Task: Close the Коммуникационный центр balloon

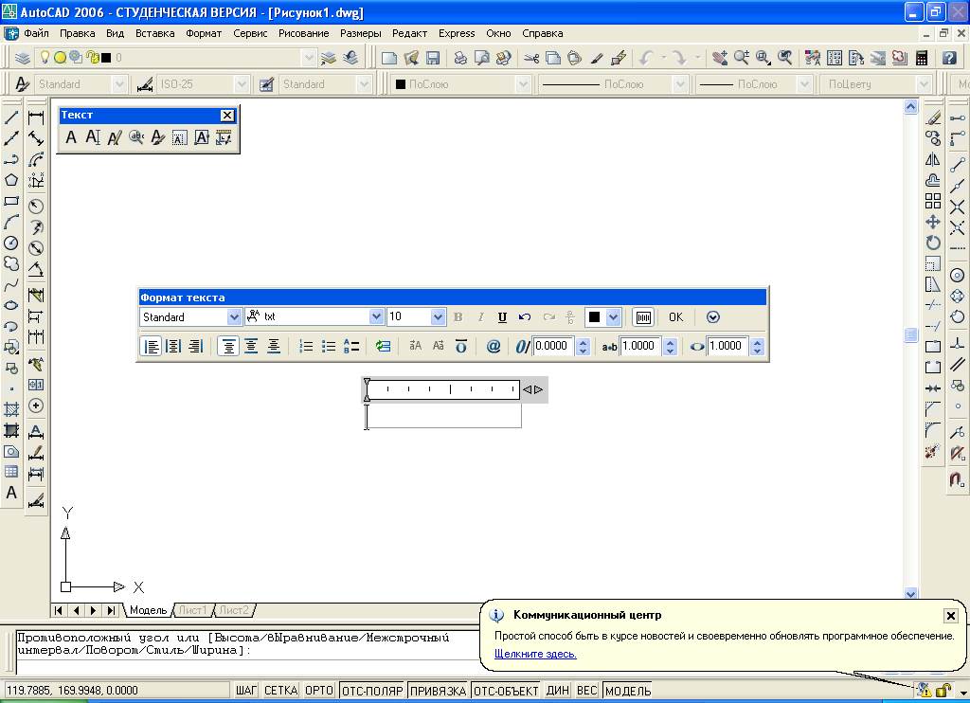Action: 951,616
